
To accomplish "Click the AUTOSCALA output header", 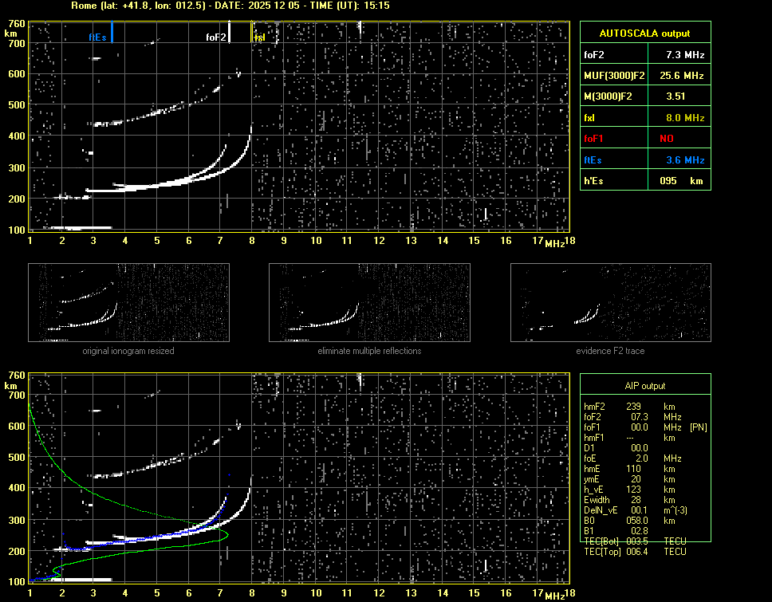I will coord(644,33).
